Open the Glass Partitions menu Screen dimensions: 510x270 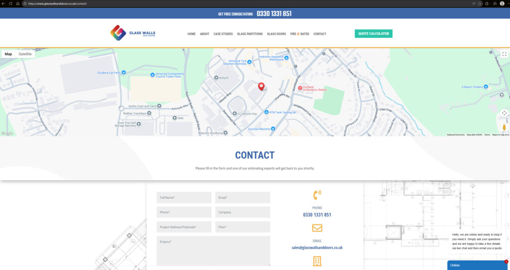250,34
